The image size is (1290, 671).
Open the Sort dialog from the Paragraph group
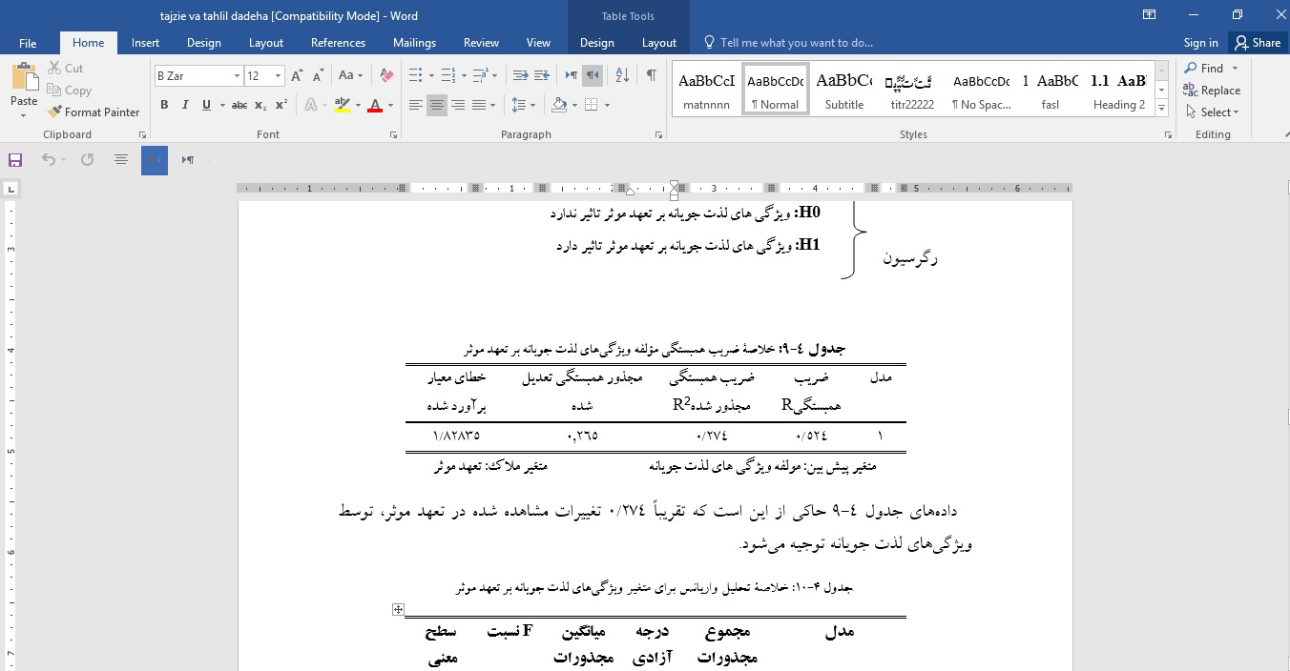click(x=621, y=74)
